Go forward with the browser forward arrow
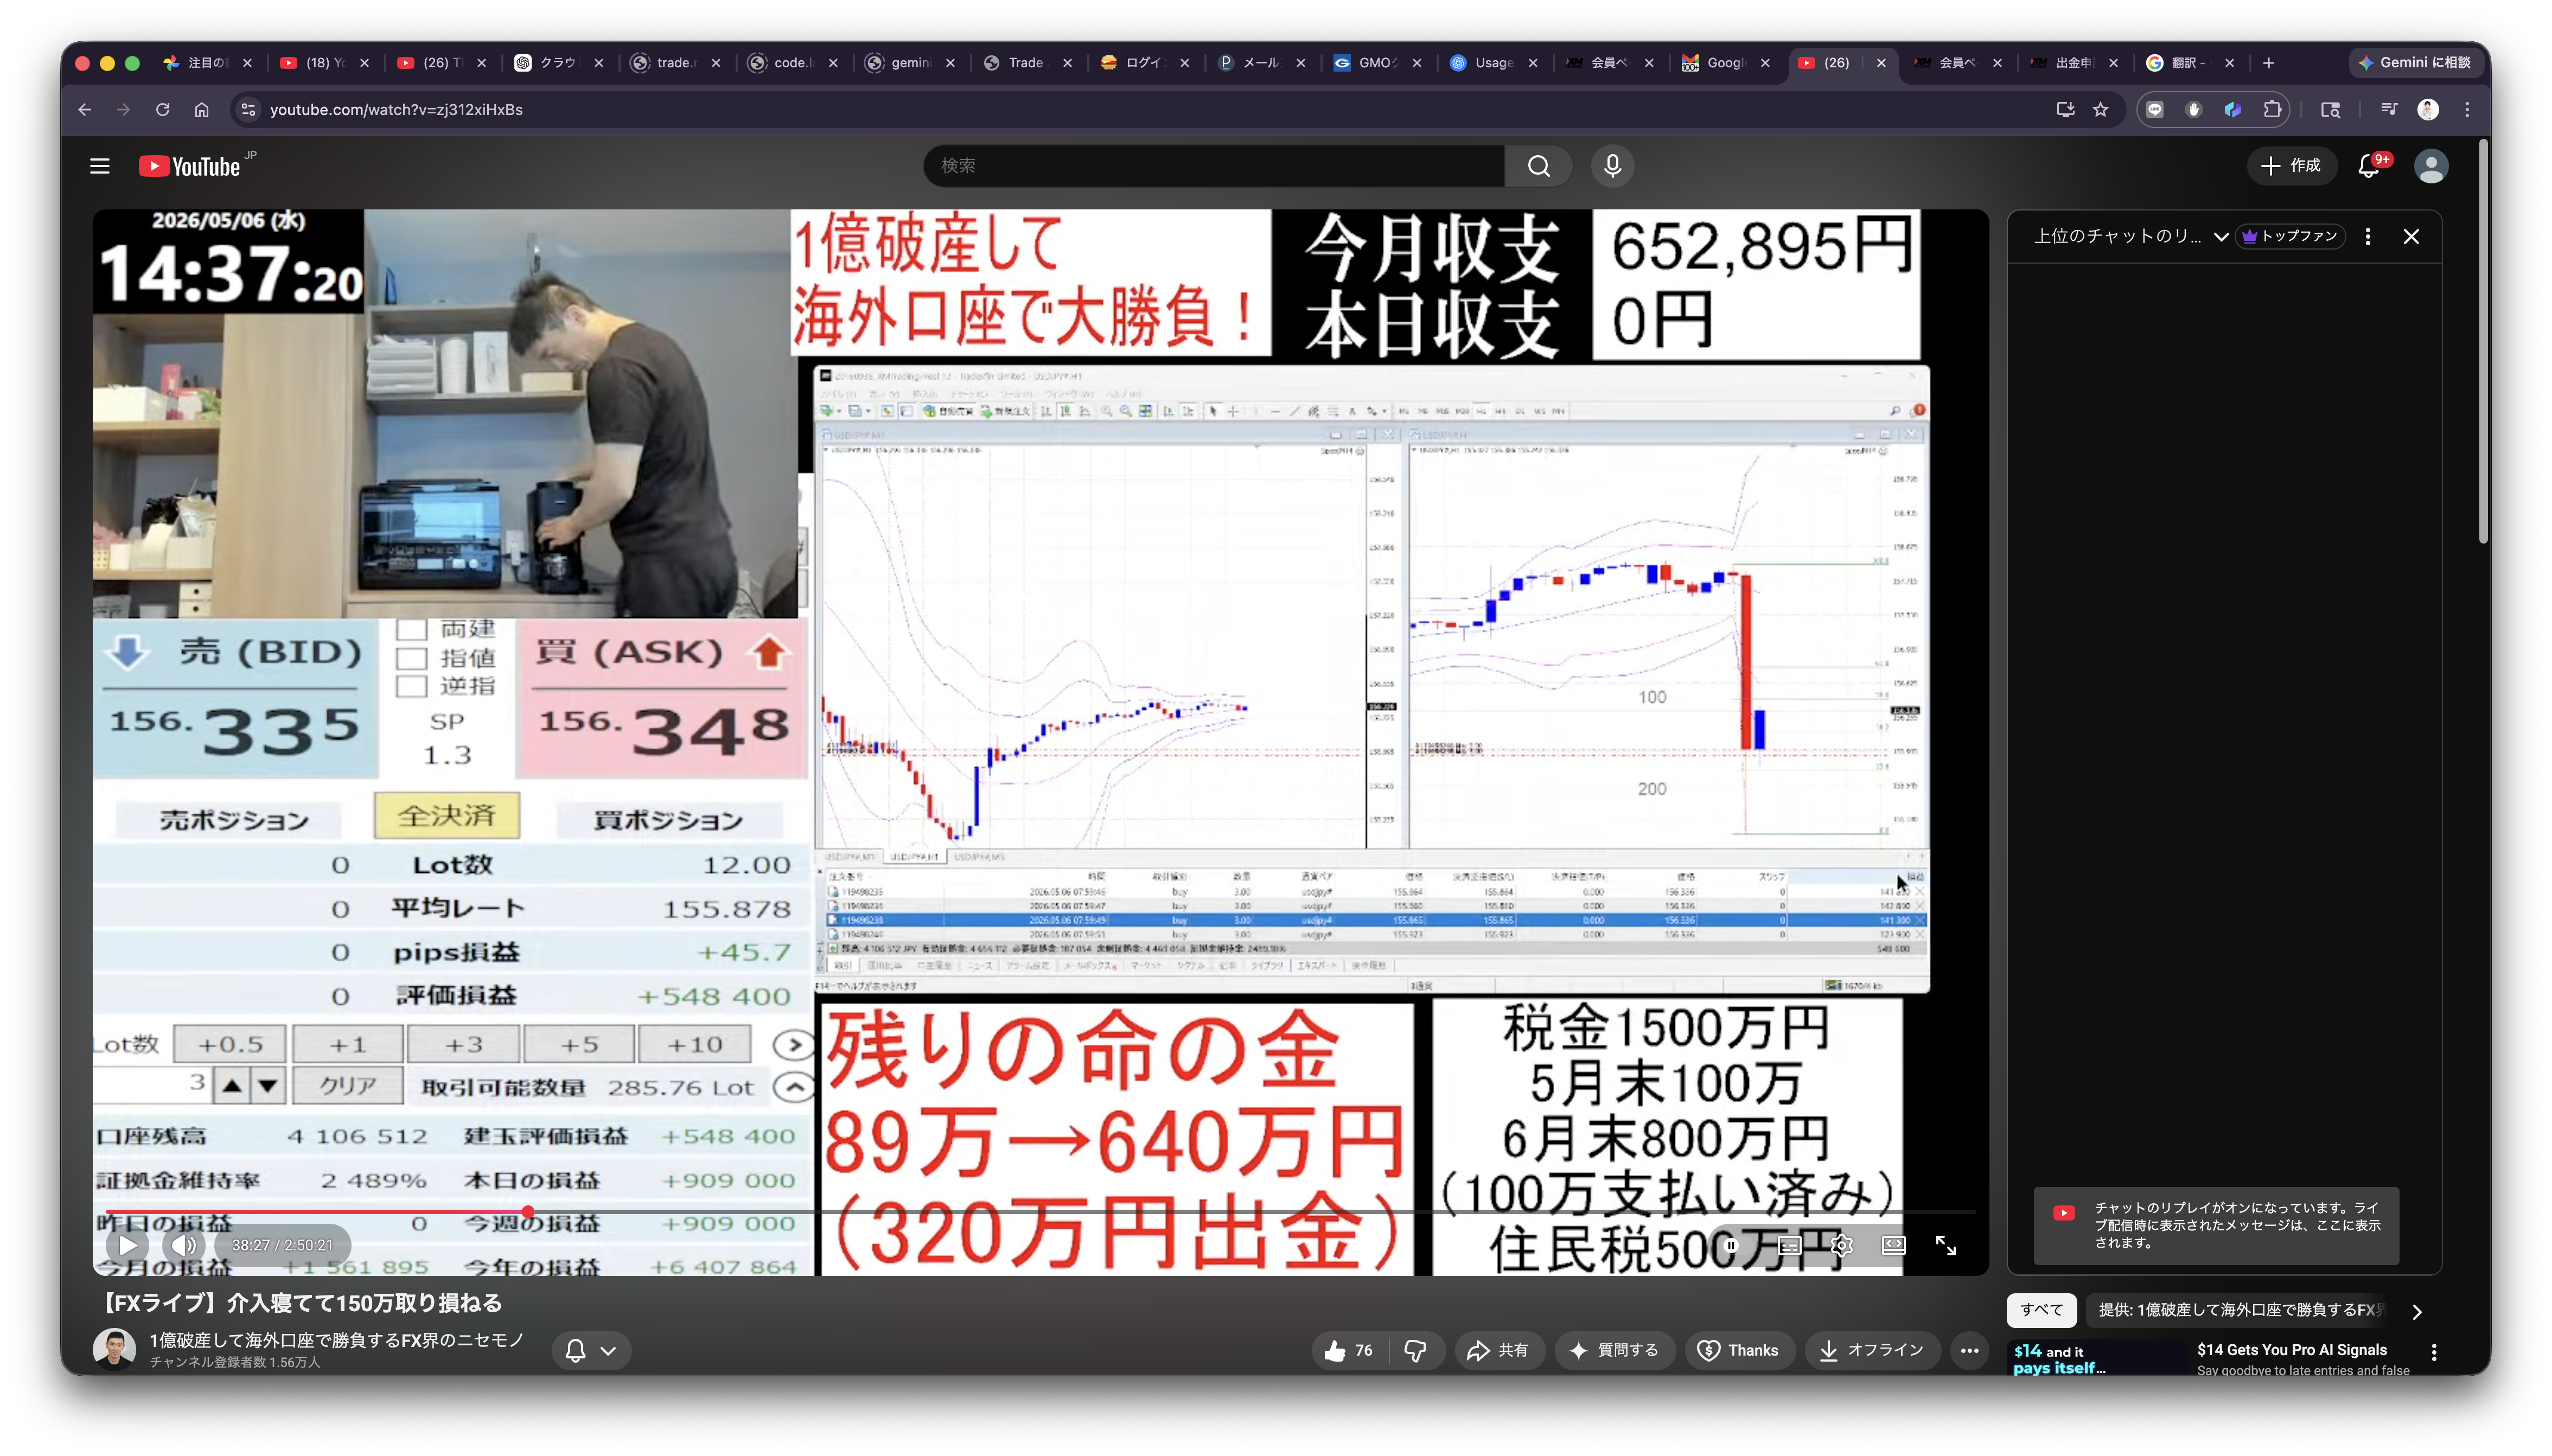The image size is (2552, 1456). (123, 110)
